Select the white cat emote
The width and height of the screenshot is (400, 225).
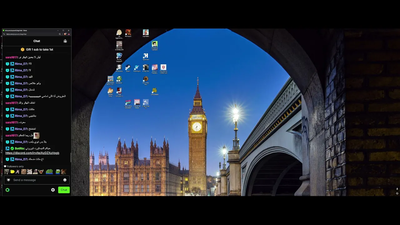tap(29, 172)
